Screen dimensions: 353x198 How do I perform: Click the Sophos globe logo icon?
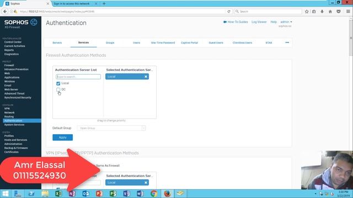click(34, 22)
